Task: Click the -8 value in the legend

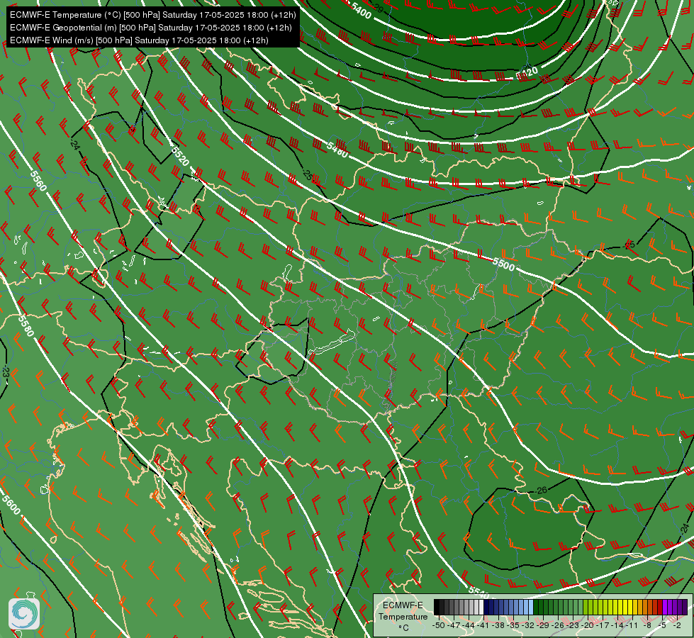Action: pyautogui.click(x=647, y=626)
